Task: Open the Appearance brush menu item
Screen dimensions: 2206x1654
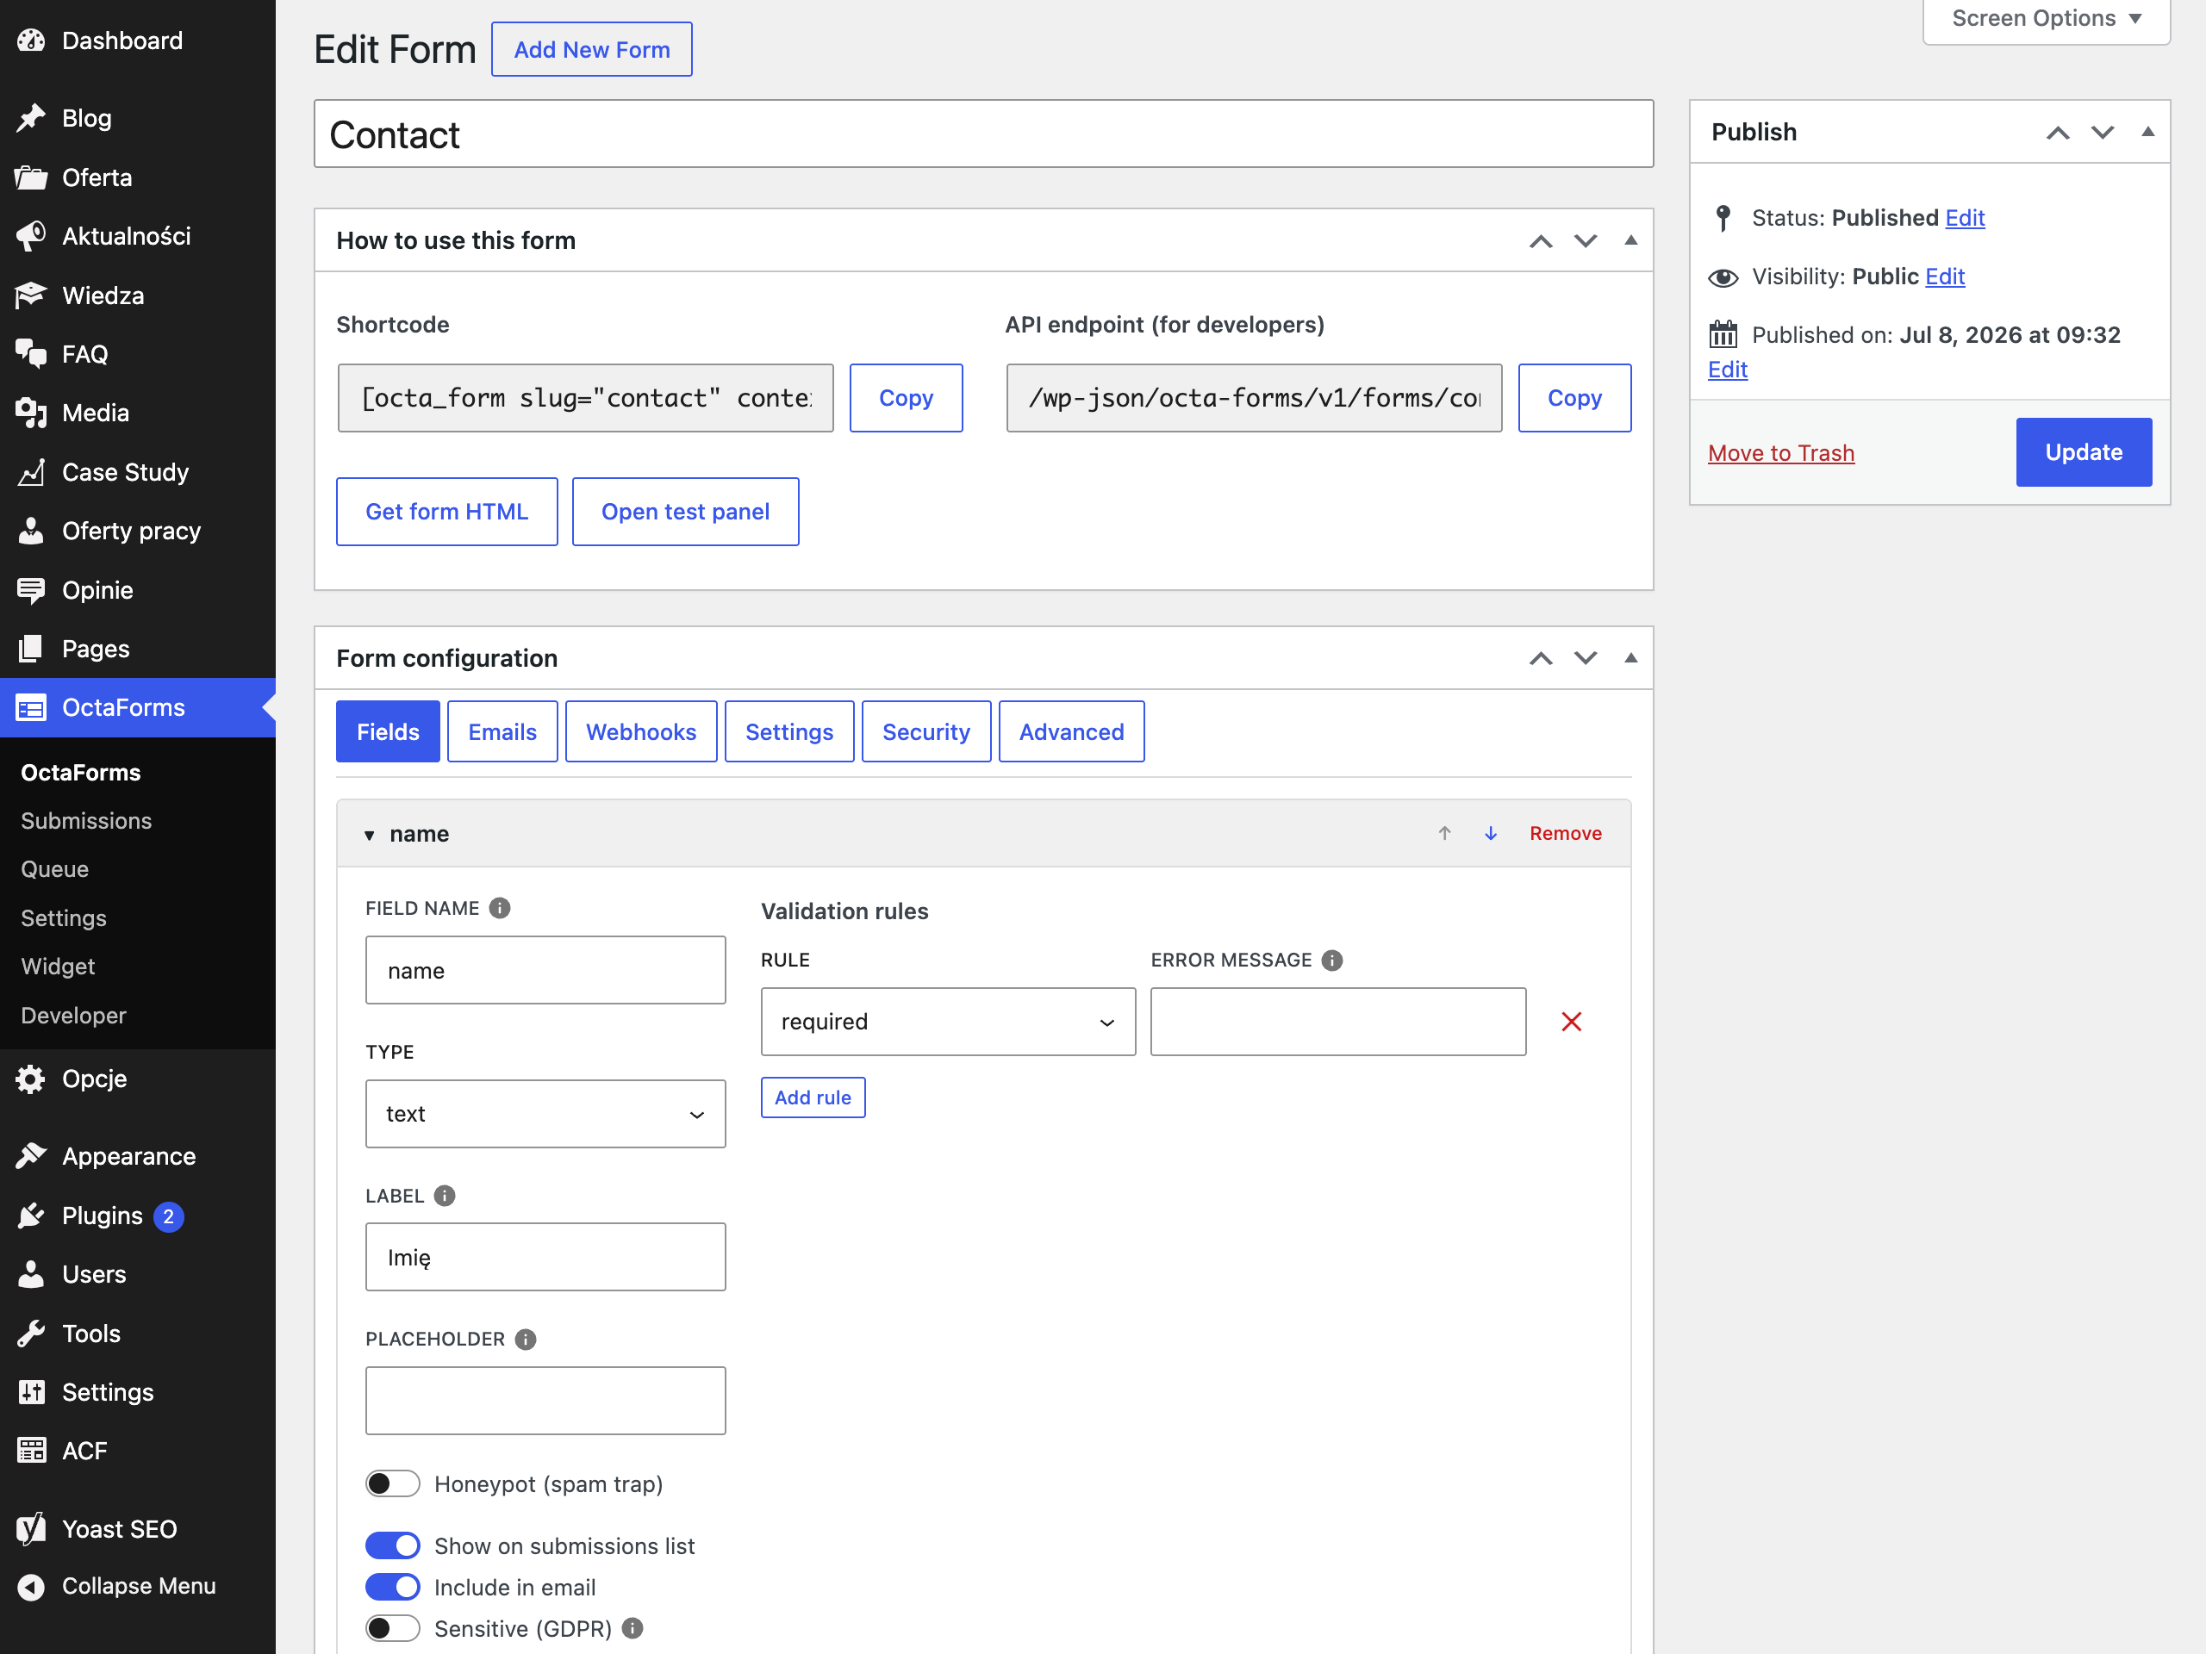Action: click(138, 1156)
